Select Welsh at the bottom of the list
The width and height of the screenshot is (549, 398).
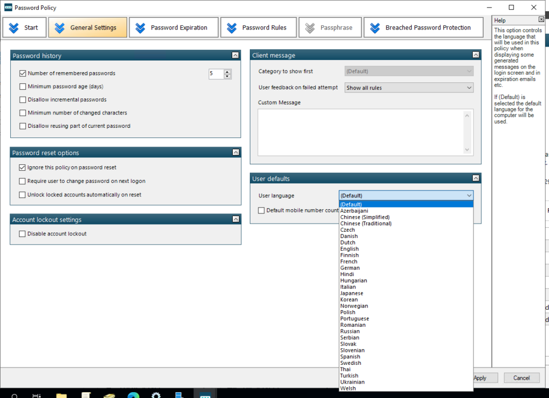pos(406,388)
